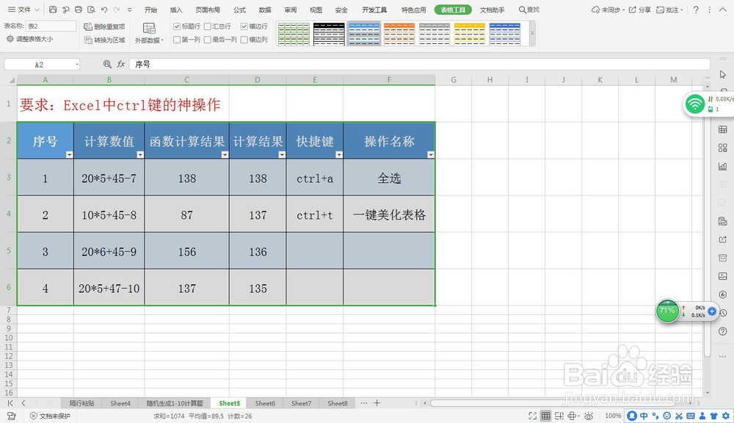Toggle the 中 Chinese input mode
The height and width of the screenshot is (423, 734).
click(x=644, y=416)
